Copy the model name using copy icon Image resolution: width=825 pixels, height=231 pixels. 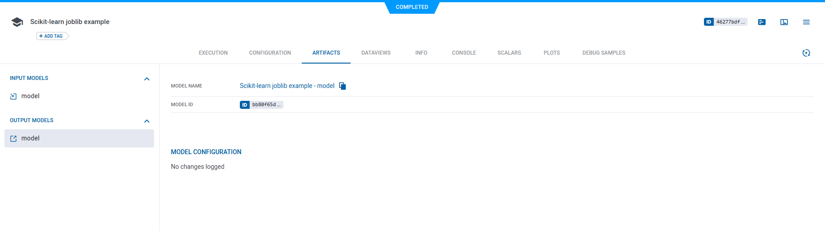tap(342, 86)
